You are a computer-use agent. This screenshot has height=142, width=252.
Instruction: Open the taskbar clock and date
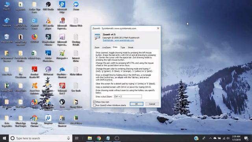pyautogui.click(x=236, y=138)
